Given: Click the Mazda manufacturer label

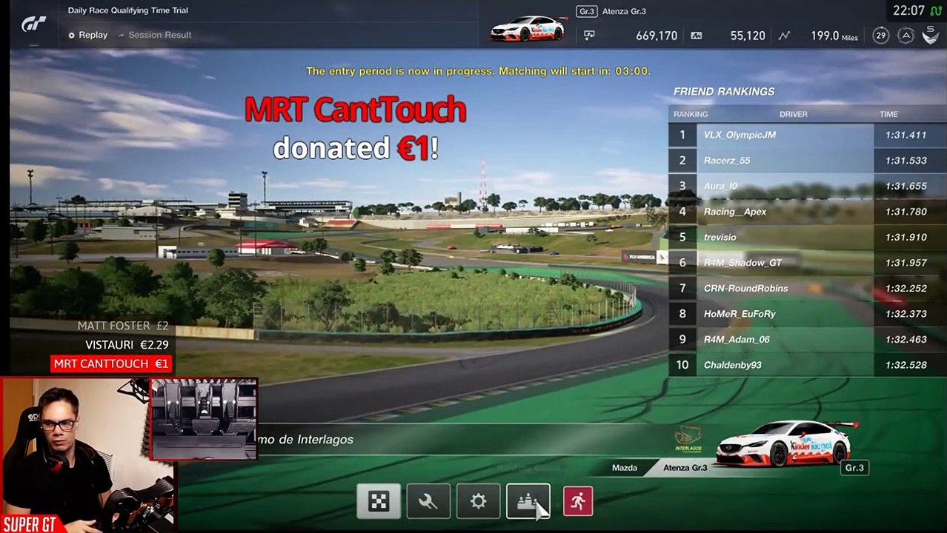Looking at the screenshot, I should pyautogui.click(x=624, y=467).
